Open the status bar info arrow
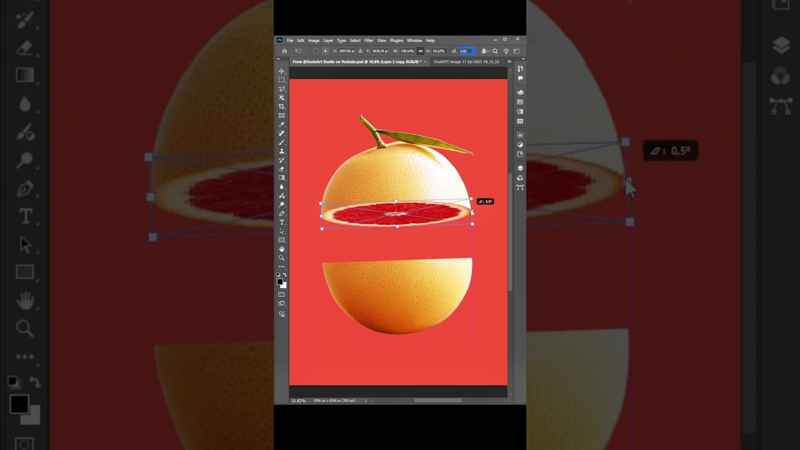 (366, 401)
